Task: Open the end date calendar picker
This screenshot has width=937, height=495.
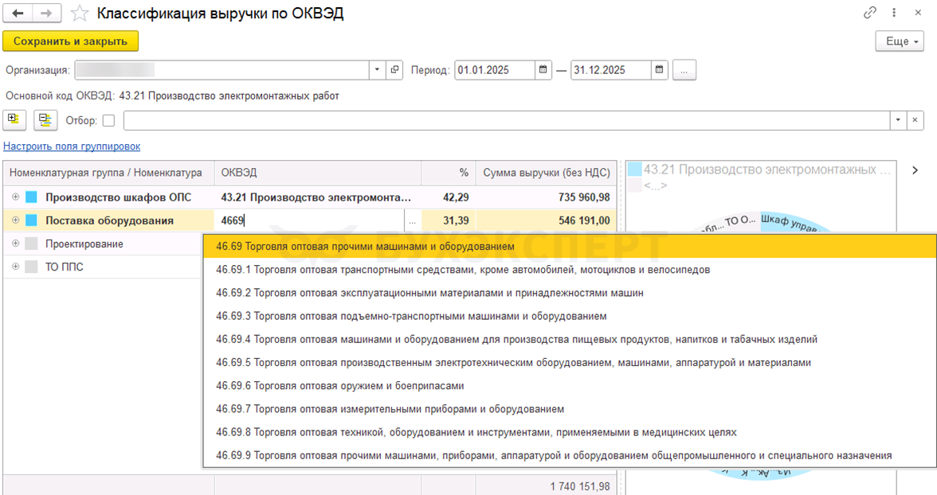Action: coord(659,70)
